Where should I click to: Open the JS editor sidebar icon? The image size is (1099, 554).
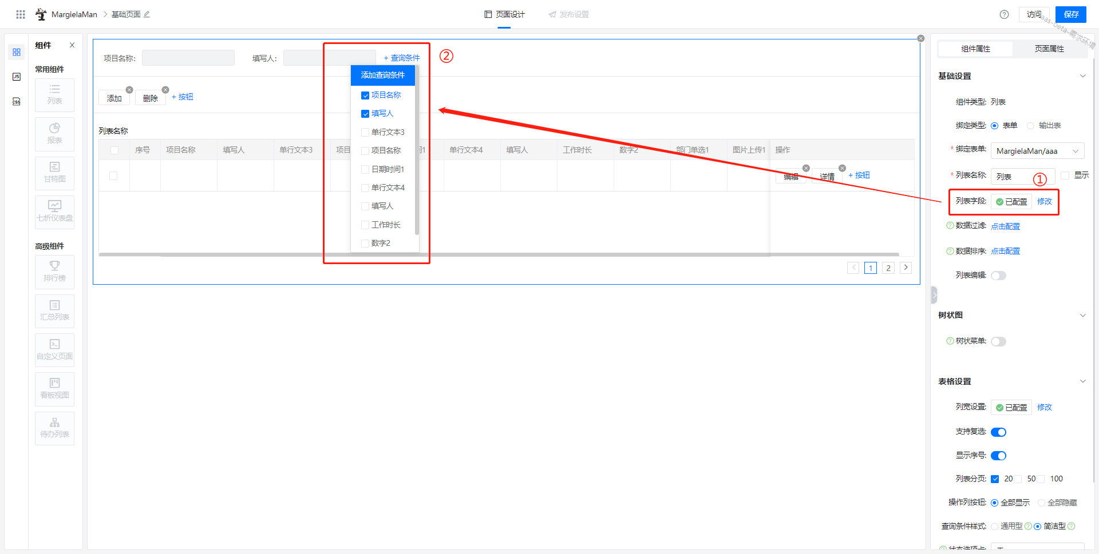17,77
